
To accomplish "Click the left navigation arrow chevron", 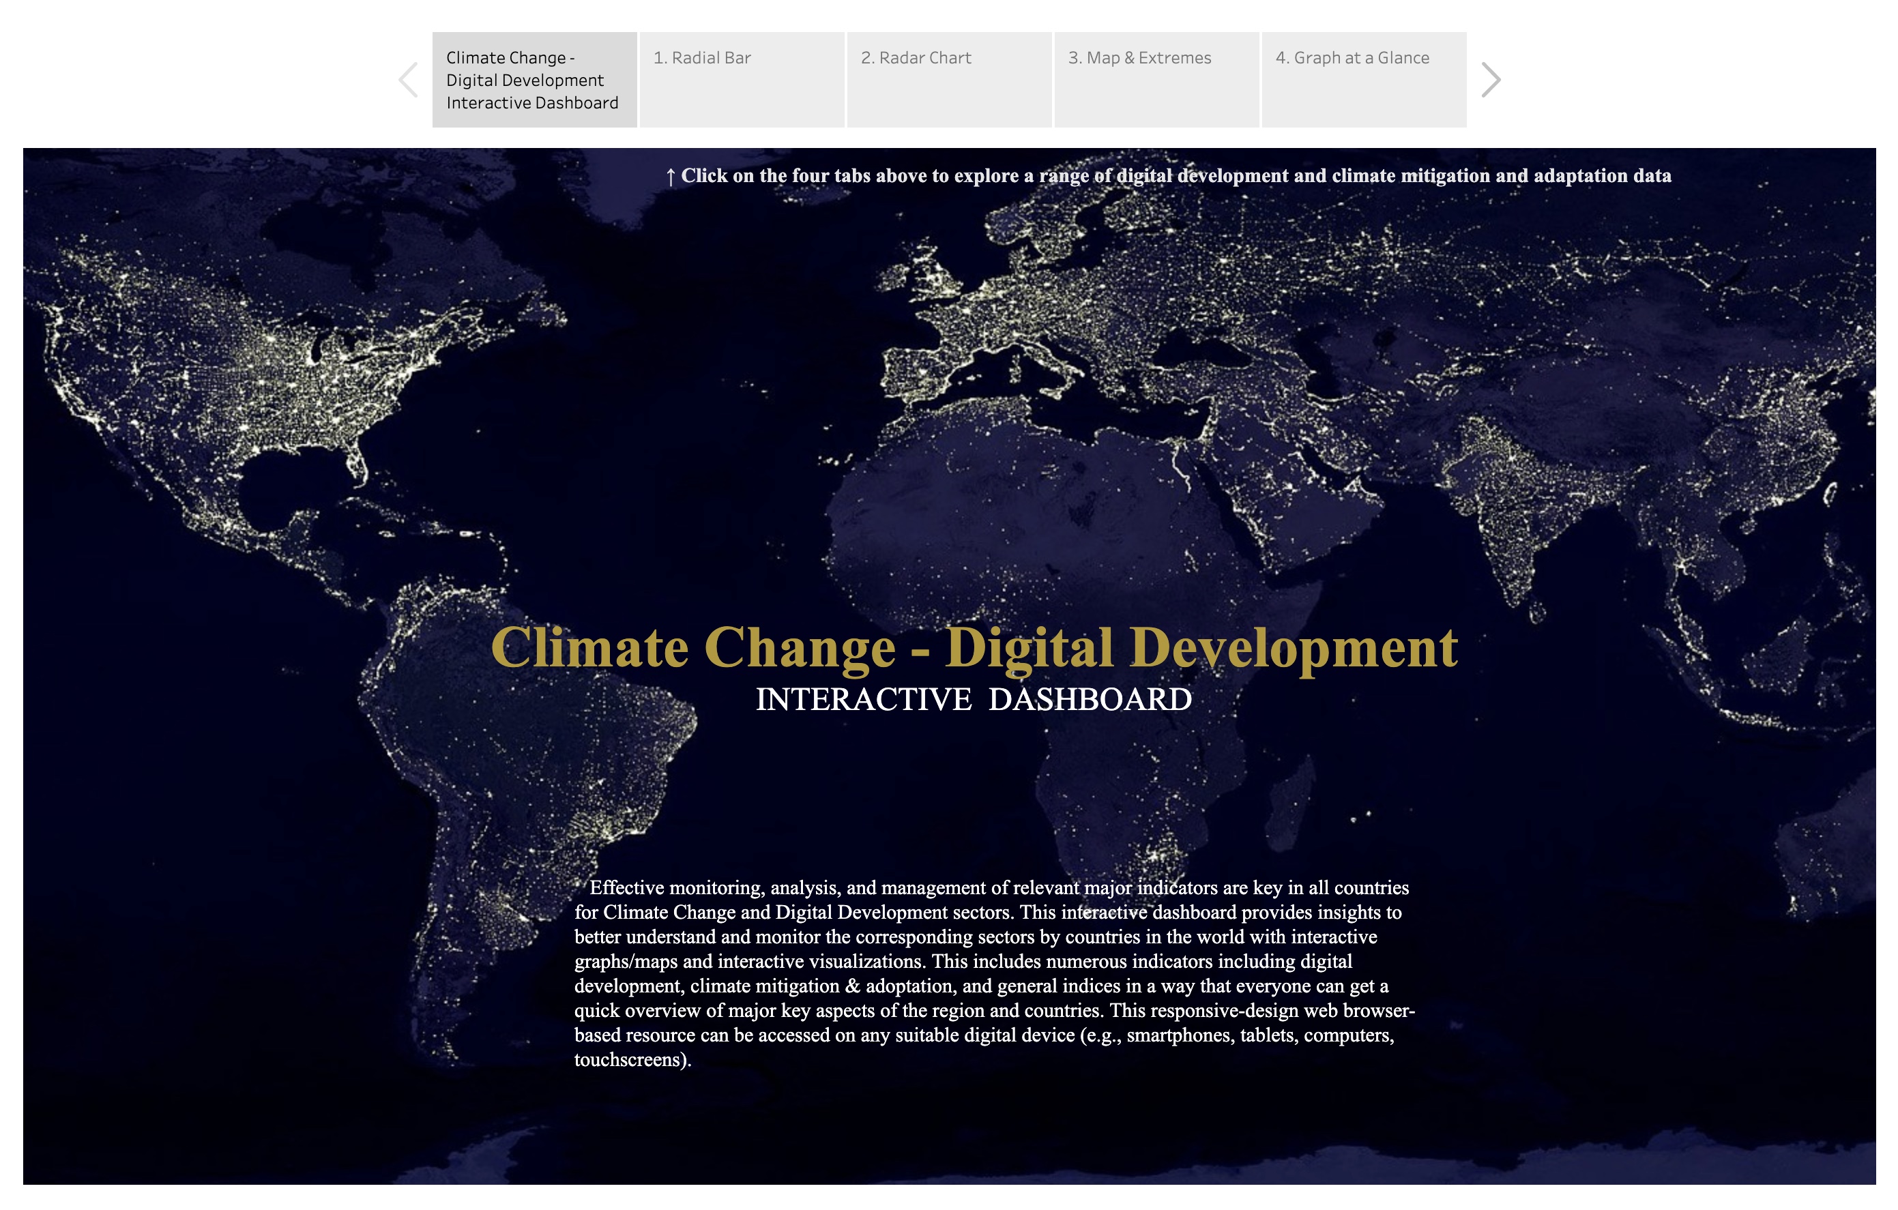I will 408,80.
